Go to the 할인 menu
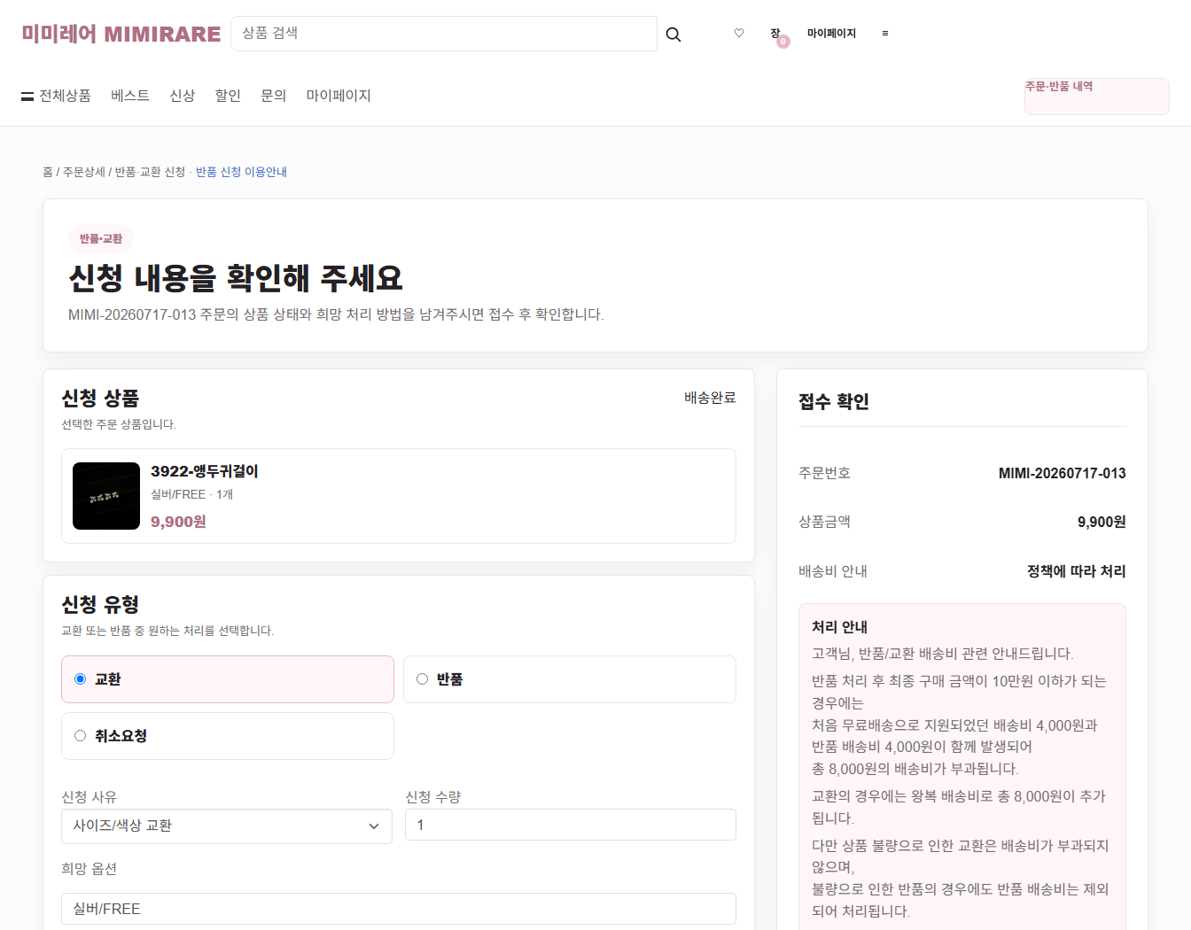 coord(228,96)
